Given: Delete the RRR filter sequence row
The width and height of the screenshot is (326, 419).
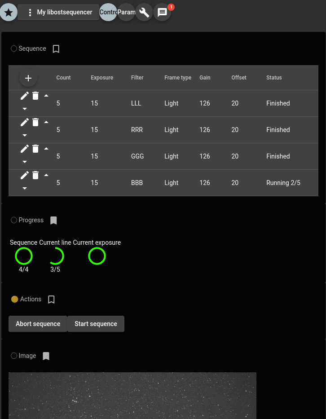Looking at the screenshot, I should coord(35,122).
